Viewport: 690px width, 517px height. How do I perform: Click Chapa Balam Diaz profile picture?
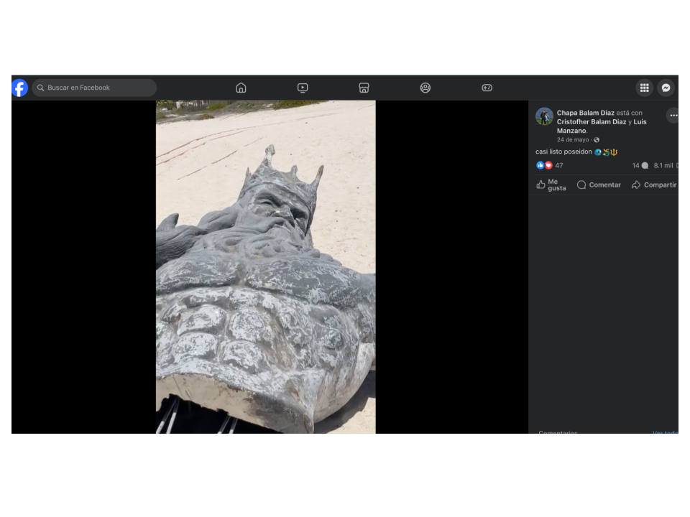click(544, 117)
